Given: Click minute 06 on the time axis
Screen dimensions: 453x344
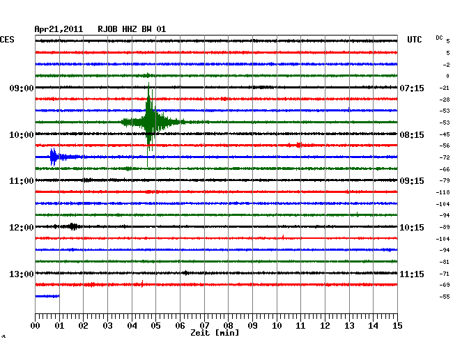Looking at the screenshot, I should coord(180,325).
